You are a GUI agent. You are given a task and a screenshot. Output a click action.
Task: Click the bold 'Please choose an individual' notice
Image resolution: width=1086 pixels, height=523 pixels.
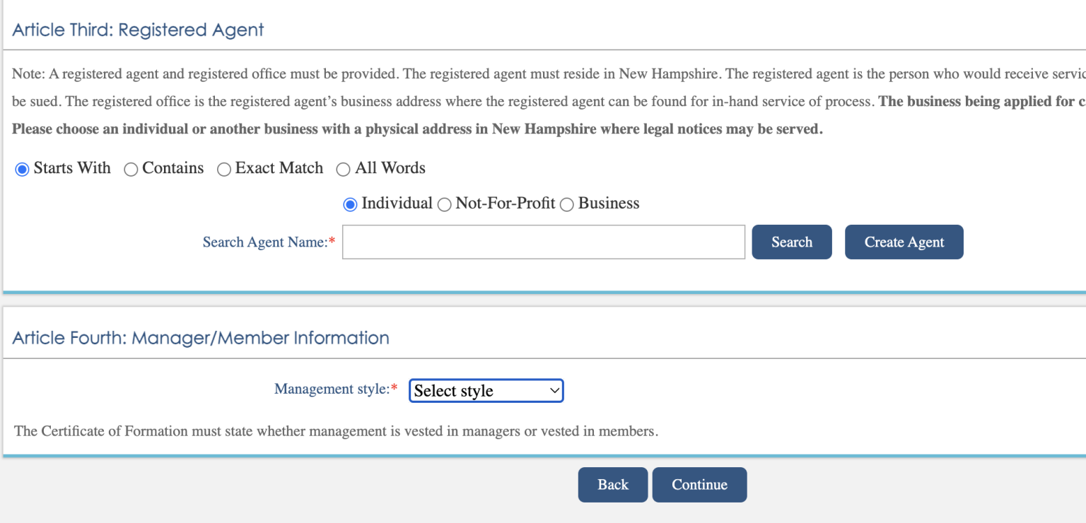[417, 130]
